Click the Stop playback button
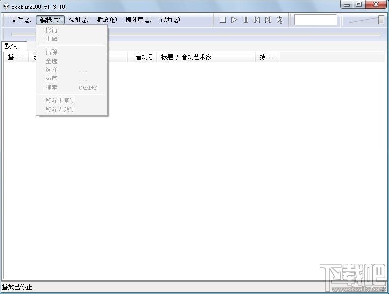The height and width of the screenshot is (294, 389). click(x=223, y=20)
